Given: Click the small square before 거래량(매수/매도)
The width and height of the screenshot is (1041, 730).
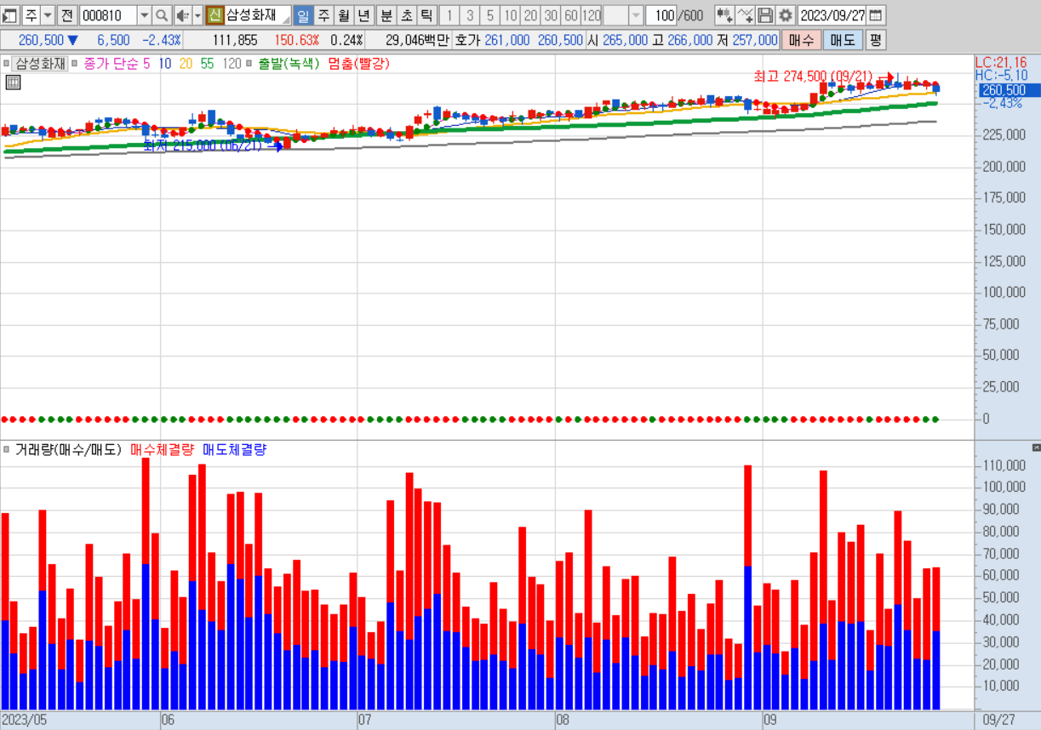Looking at the screenshot, I should tap(6, 449).
